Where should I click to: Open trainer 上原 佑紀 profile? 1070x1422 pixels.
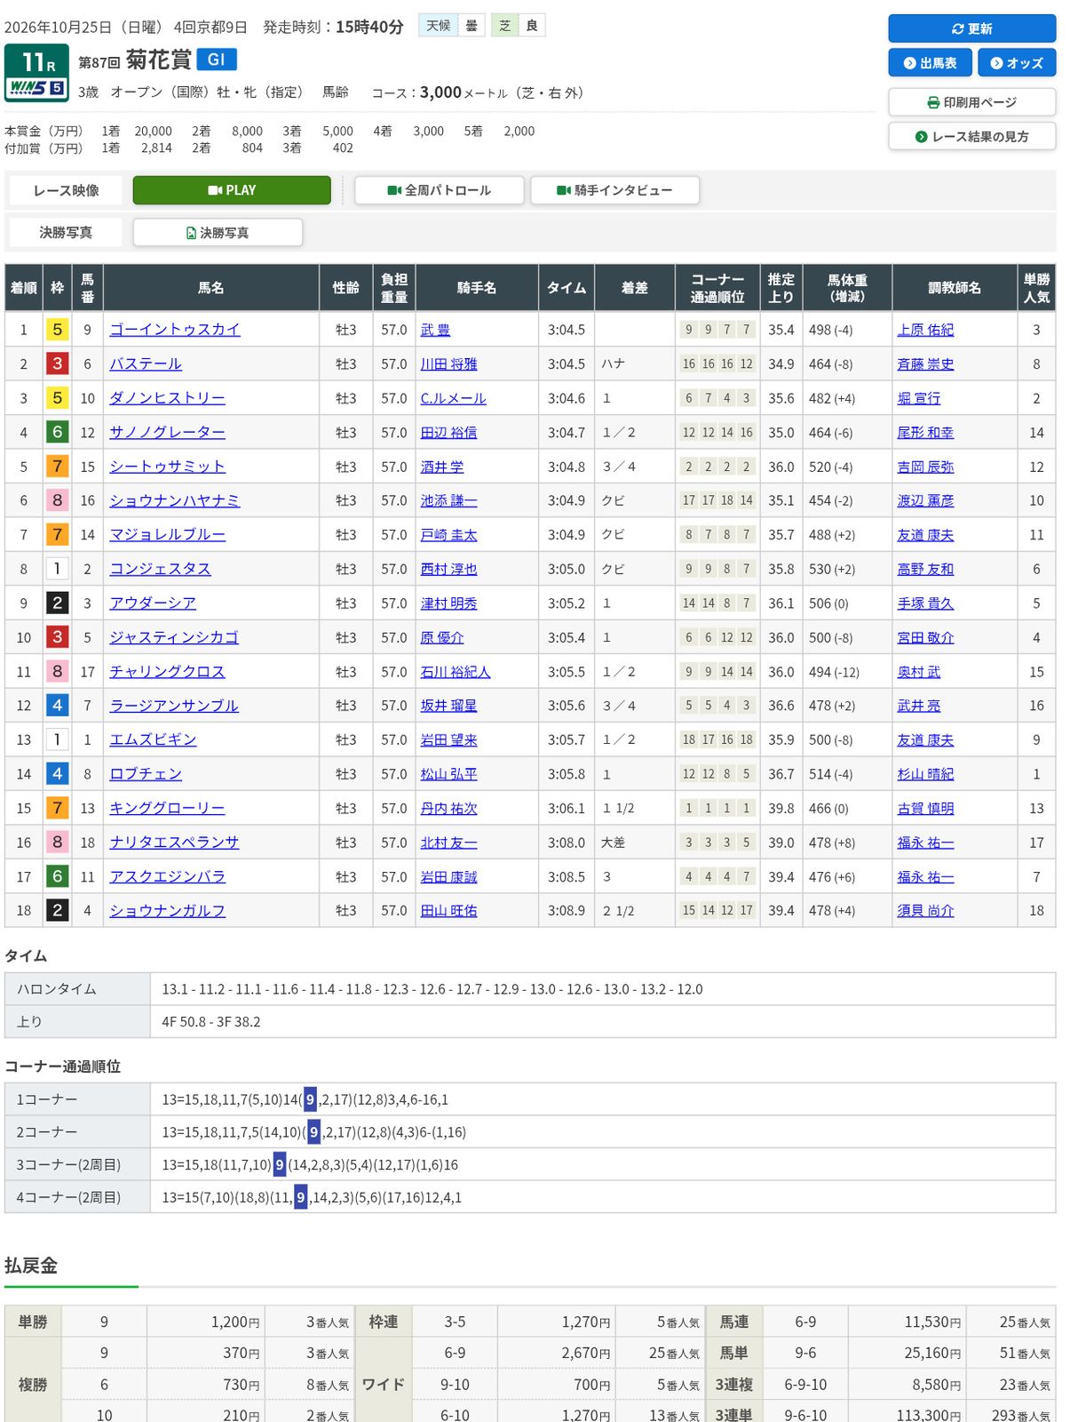(925, 330)
